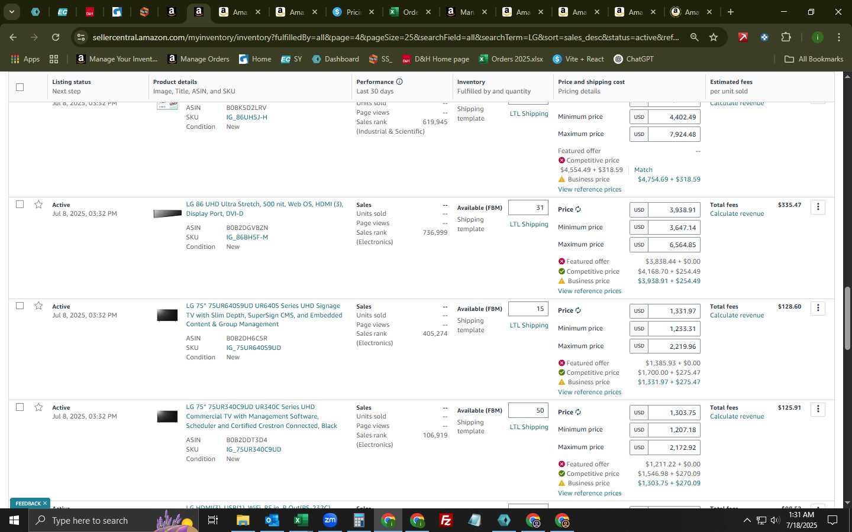This screenshot has width=852, height=532.
Task: View reference prices for the 75UR640S9UD row
Action: pos(589,392)
